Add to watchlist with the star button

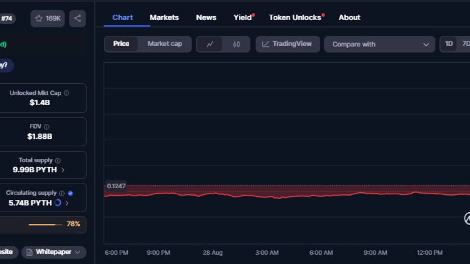pyautogui.click(x=47, y=19)
